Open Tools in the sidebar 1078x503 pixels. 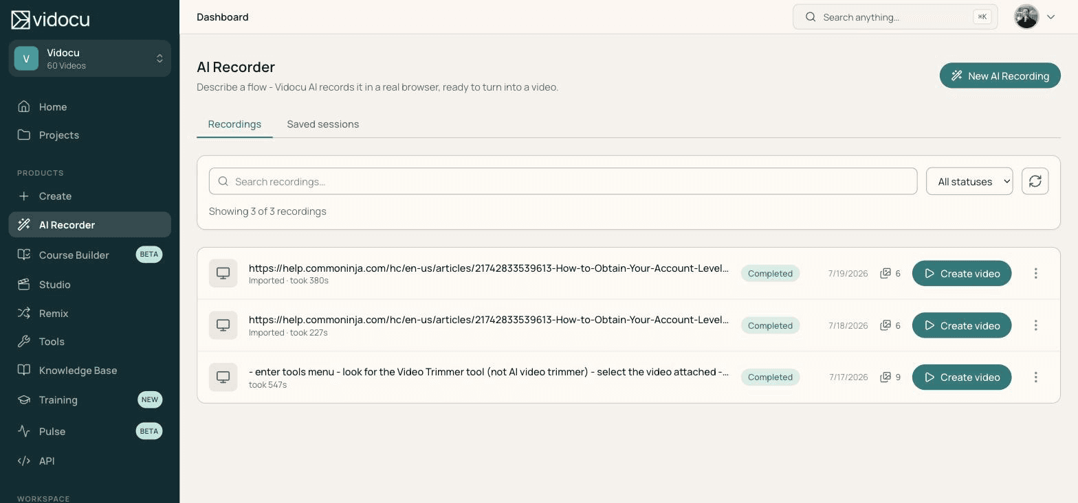tap(89, 341)
